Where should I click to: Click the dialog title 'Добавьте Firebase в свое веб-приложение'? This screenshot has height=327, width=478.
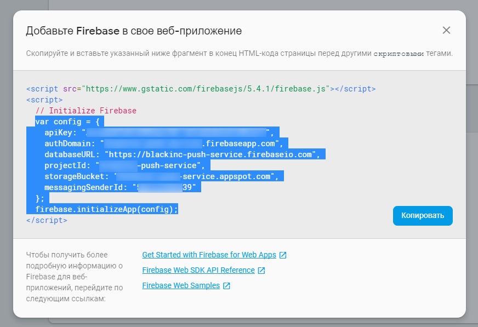pyautogui.click(x=134, y=31)
